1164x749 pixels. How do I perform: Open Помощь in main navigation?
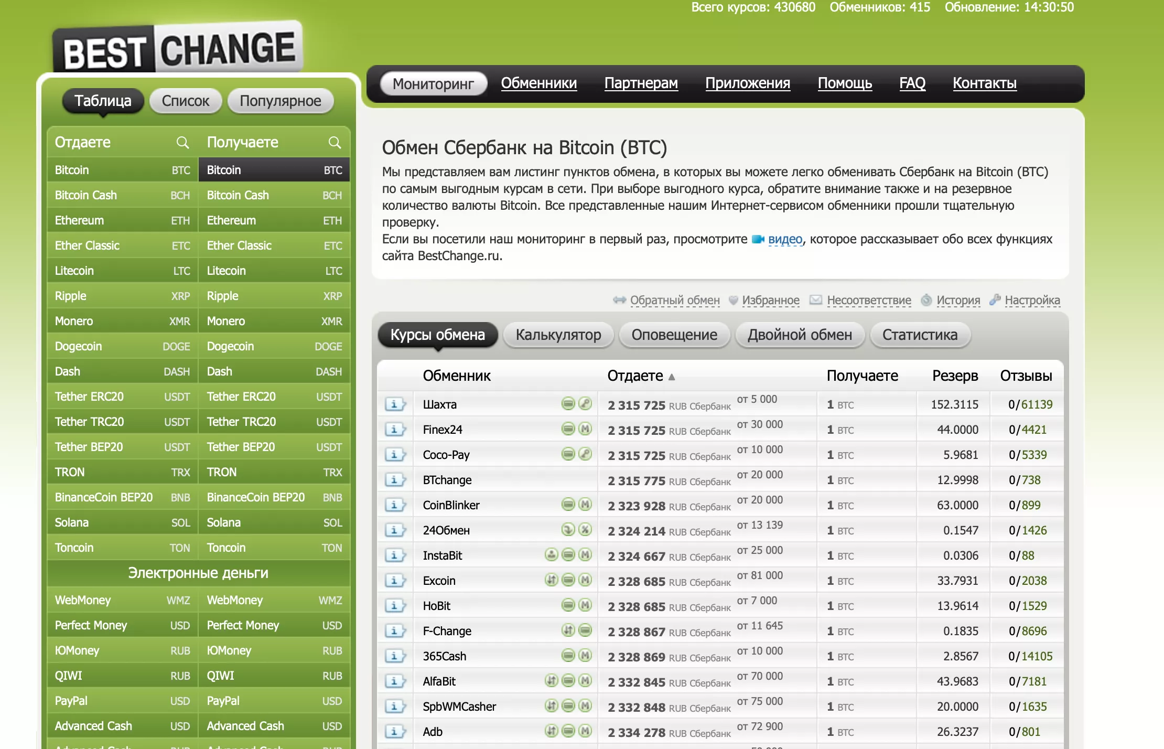[x=845, y=83]
